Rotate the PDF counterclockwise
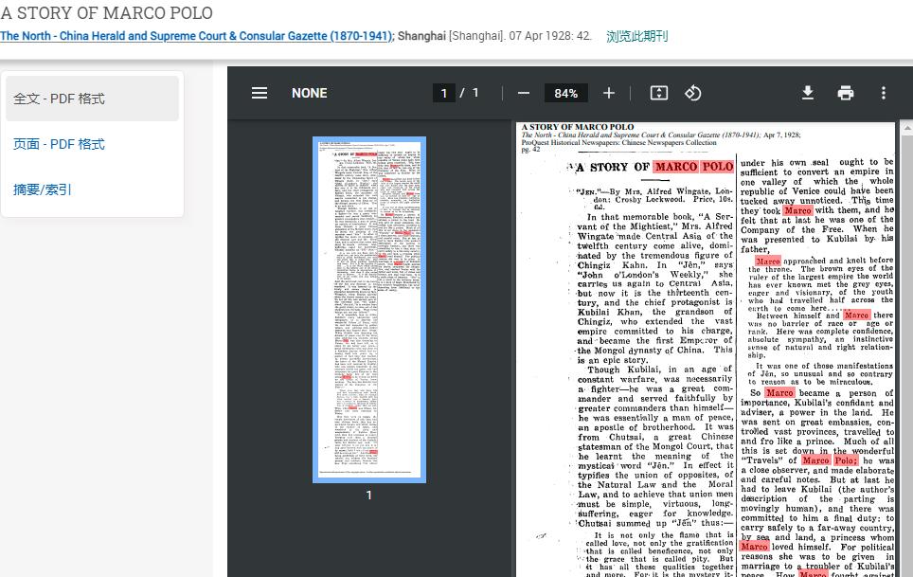913x577 pixels. click(693, 93)
